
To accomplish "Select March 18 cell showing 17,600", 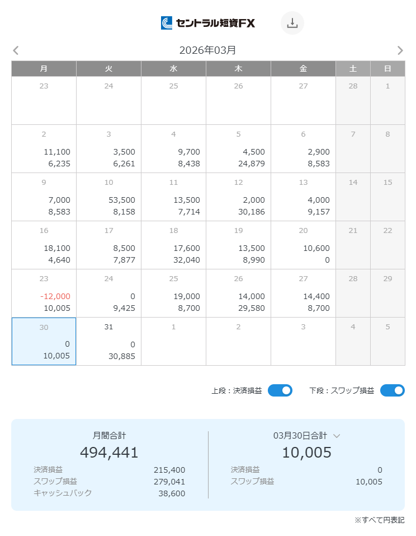I will tap(173, 245).
